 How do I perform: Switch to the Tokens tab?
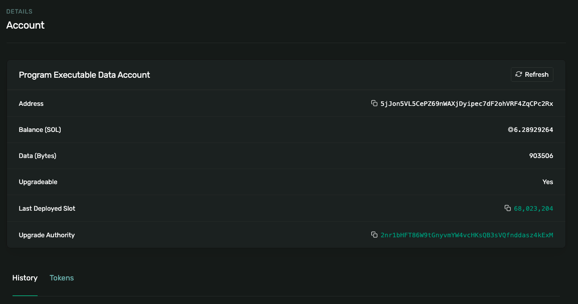(62, 278)
